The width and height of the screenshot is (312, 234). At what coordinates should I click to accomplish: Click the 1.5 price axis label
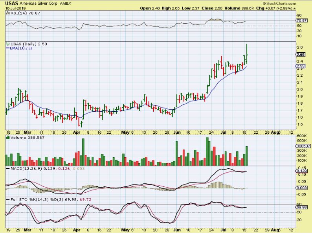tap(300, 124)
